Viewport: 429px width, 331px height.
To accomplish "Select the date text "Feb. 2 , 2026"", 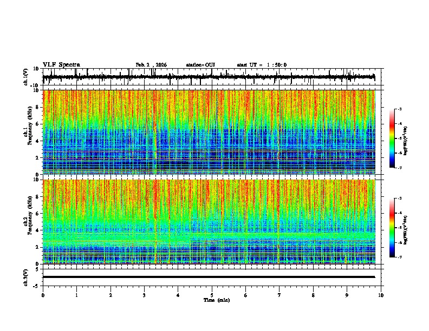I will 151,65.
